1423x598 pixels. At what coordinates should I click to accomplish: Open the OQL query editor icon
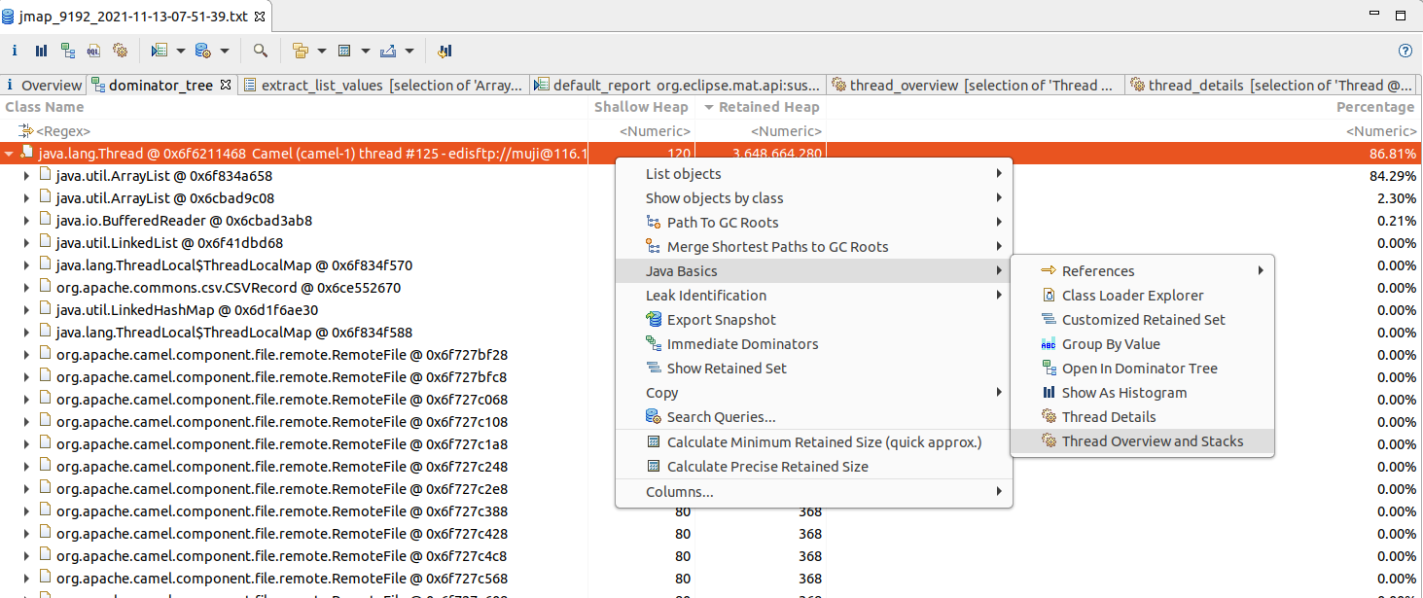coord(93,51)
